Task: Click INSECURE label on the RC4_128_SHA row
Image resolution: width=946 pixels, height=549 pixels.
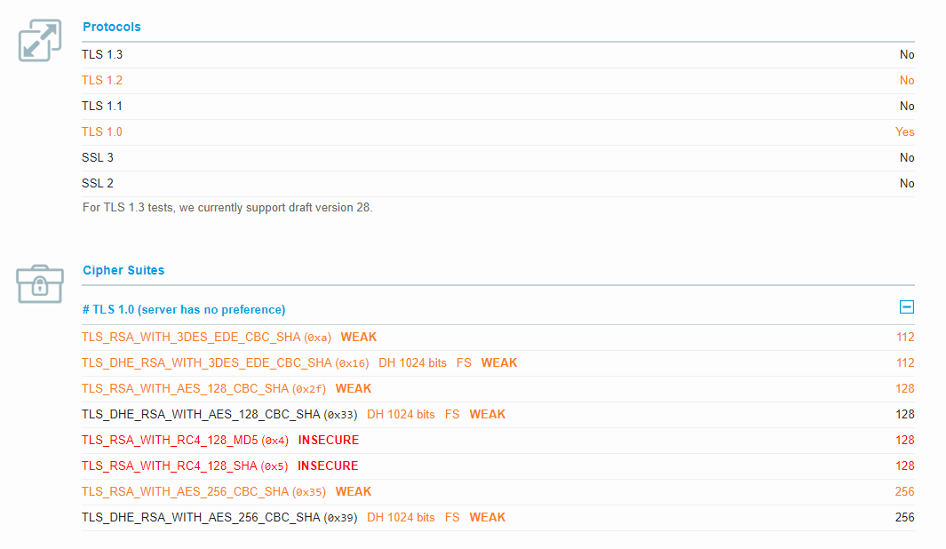Action: (x=328, y=466)
